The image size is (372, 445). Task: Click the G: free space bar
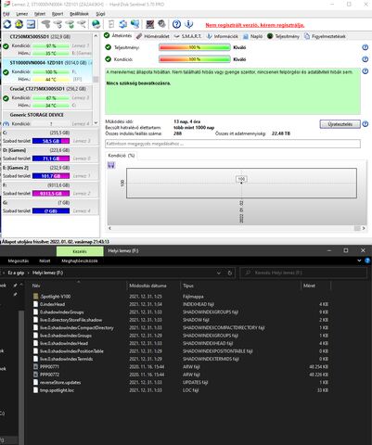pos(51,211)
